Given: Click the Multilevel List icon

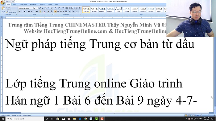Looking at the screenshot, I should [x=63, y=8].
